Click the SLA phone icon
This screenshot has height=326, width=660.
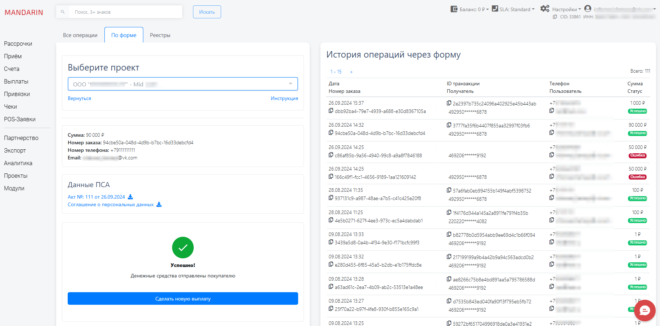tap(495, 9)
